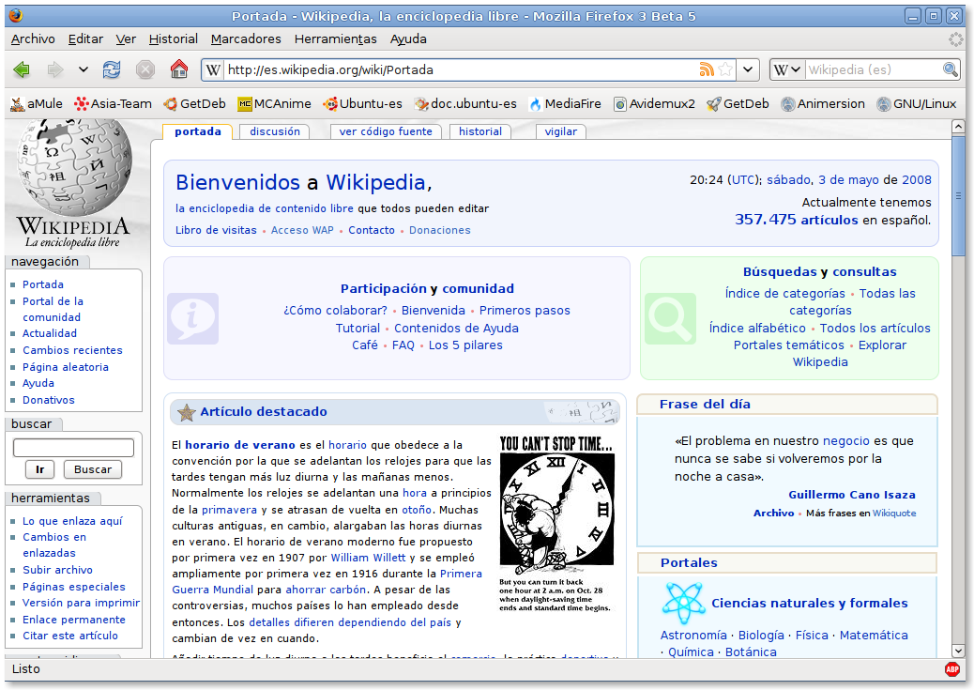
Task: Click the Wikipedia sidebar search text field
Action: (x=73, y=448)
